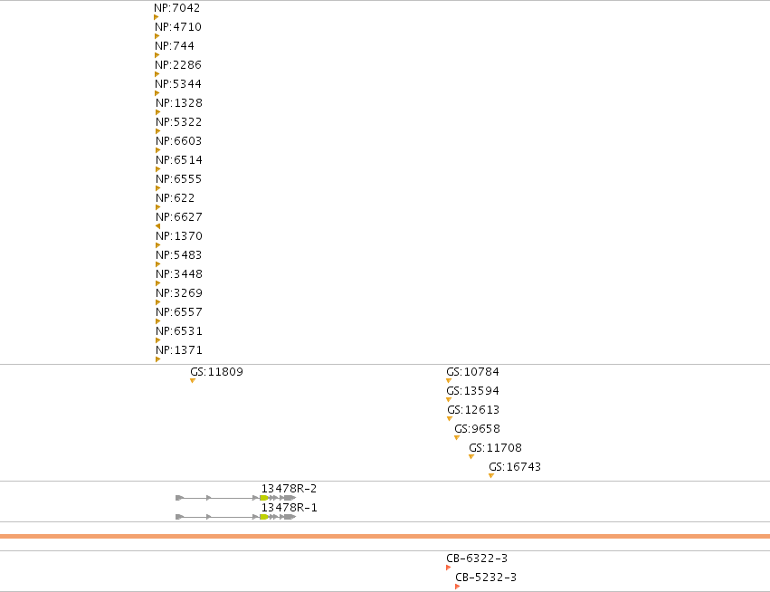
Task: Click the NP:5483 entry
Action: (x=179, y=255)
